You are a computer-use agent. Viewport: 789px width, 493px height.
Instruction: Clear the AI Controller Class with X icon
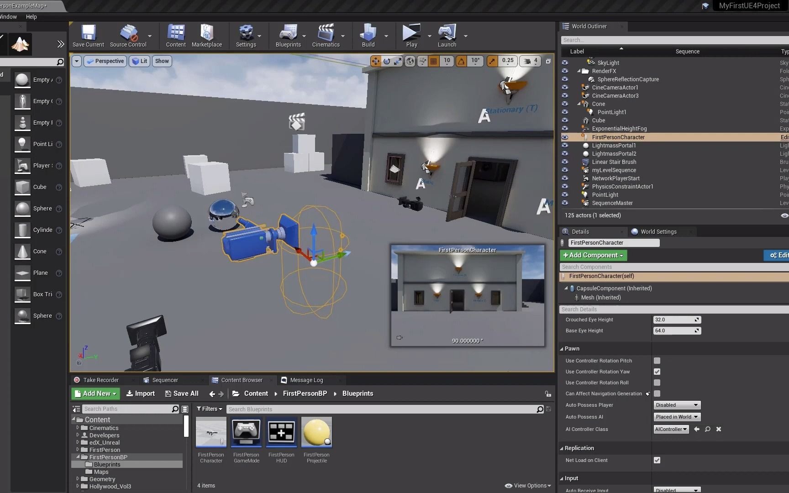(719, 429)
